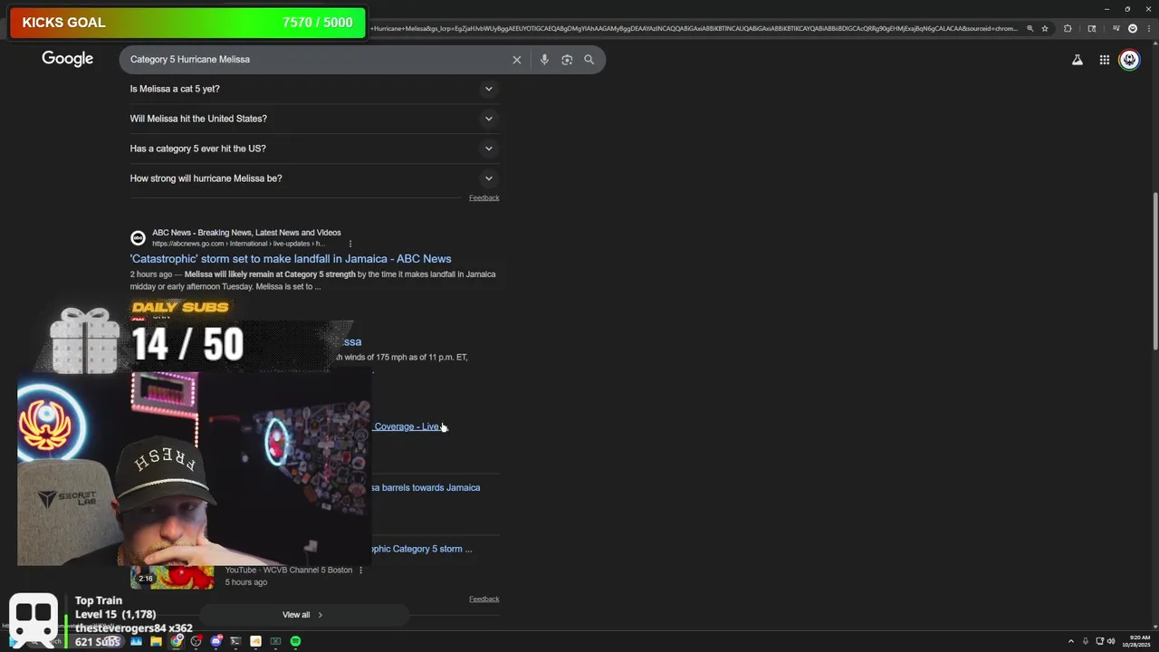Clear the search box with the X icon
The width and height of the screenshot is (1159, 652).
pyautogui.click(x=517, y=60)
